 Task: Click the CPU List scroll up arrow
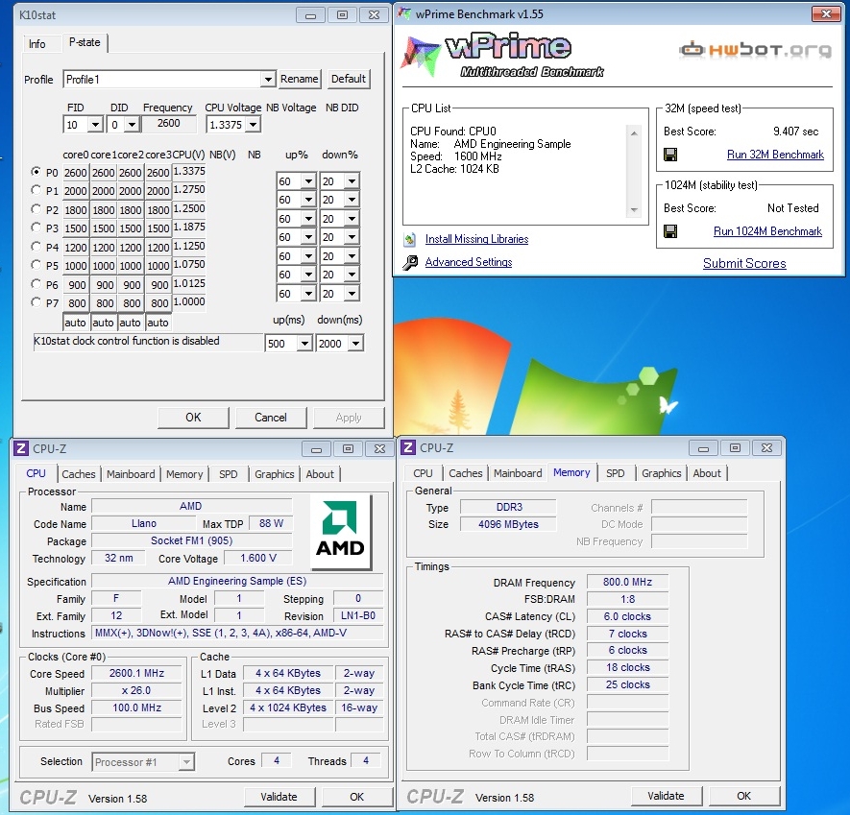[634, 132]
